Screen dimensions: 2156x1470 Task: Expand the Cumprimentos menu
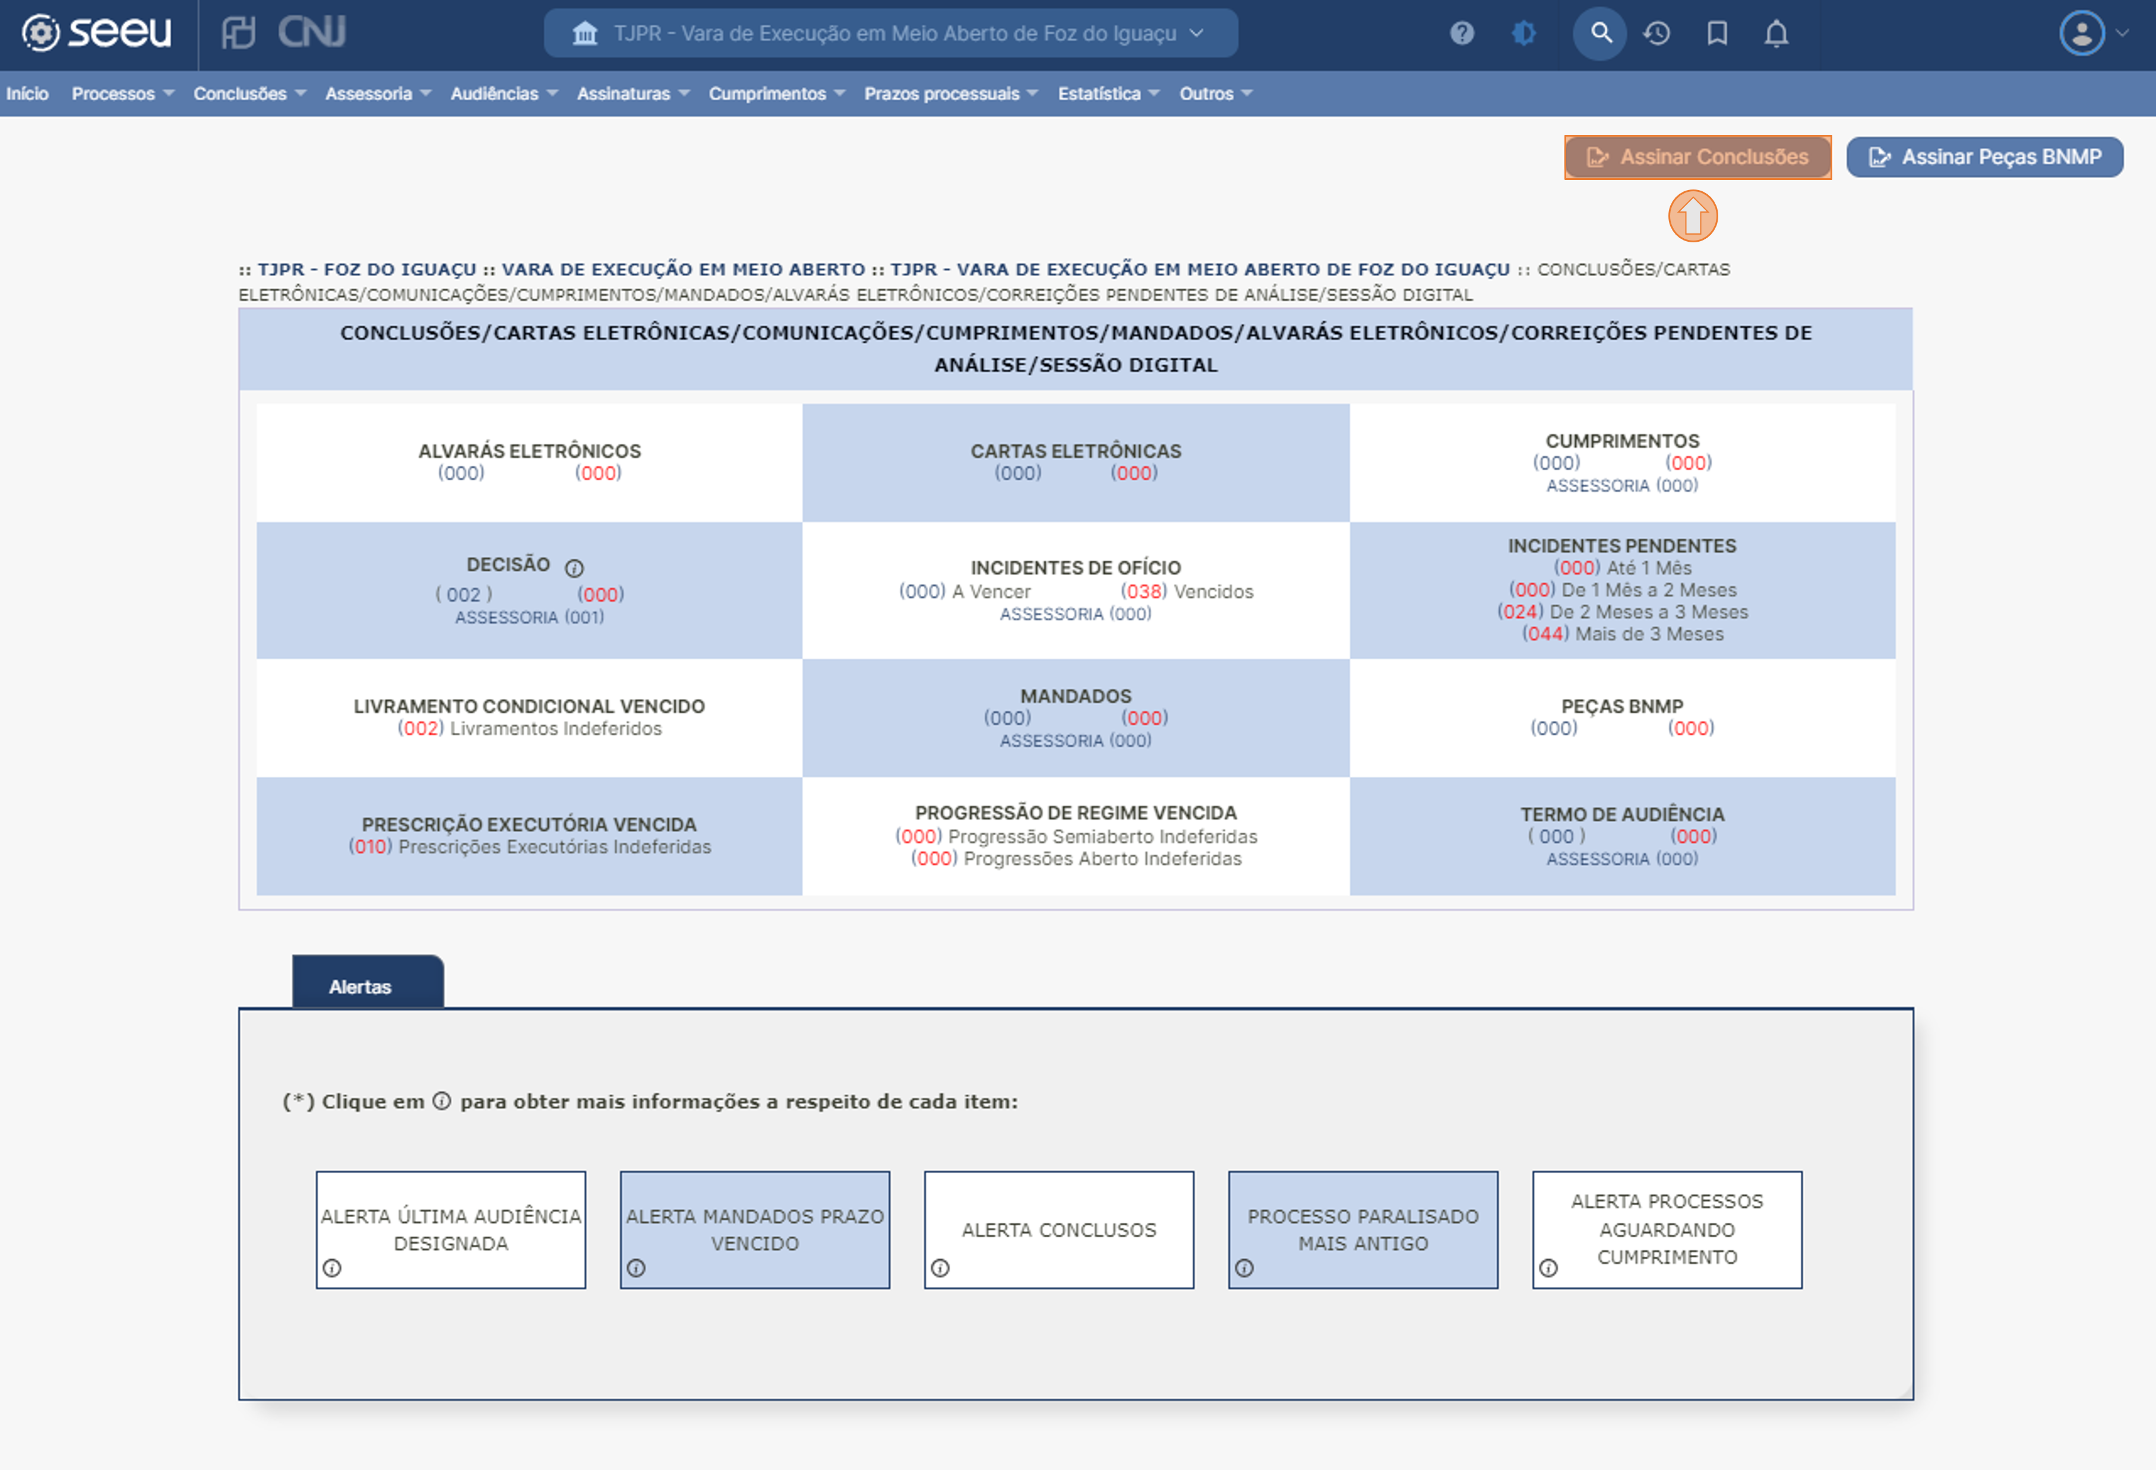pyautogui.click(x=776, y=94)
